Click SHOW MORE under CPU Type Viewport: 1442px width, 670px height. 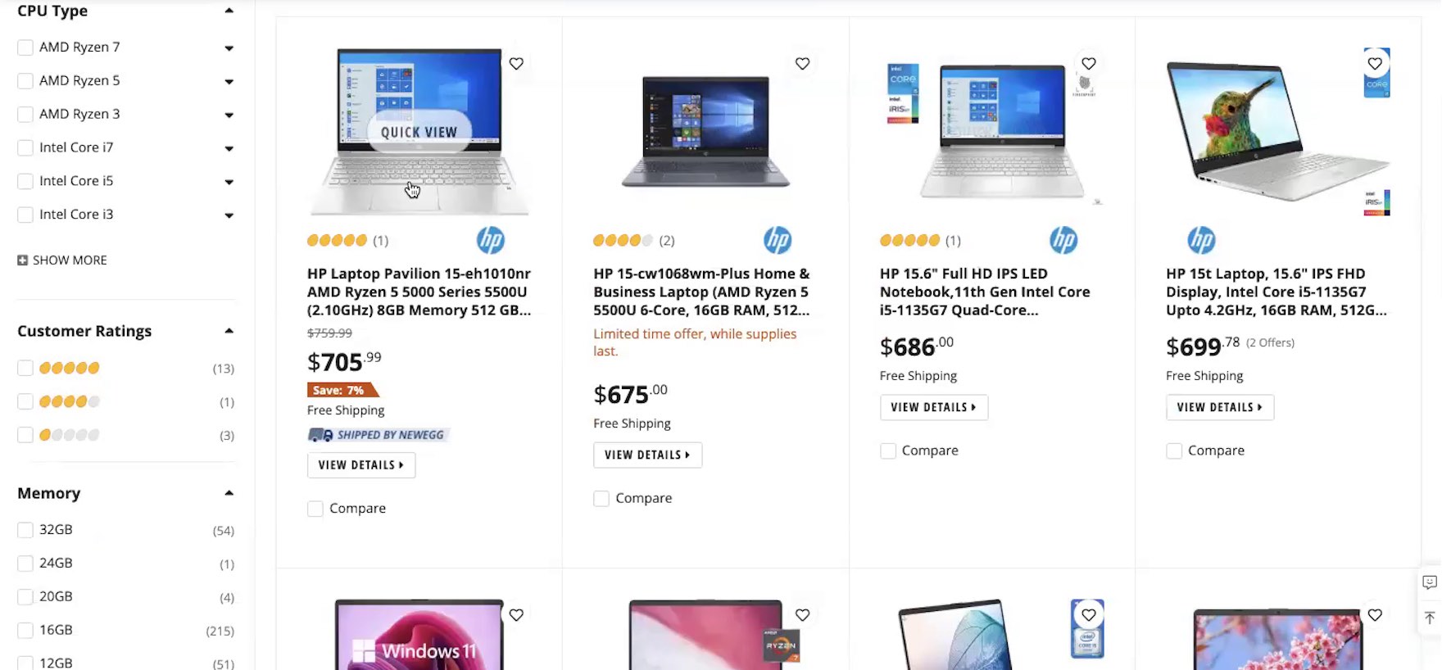click(x=62, y=260)
